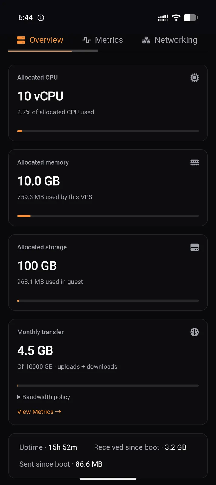Click the memory usage progress bar
This screenshot has height=485, width=216.
pyautogui.click(x=108, y=216)
